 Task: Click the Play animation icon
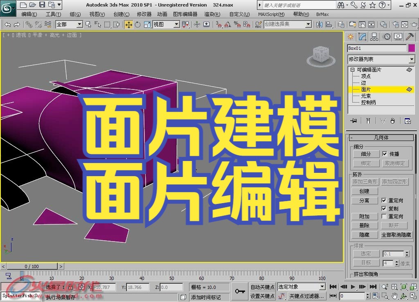pyautogui.click(x=353, y=287)
